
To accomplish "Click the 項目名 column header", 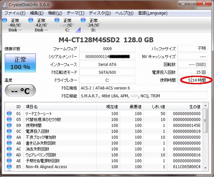I will 60,107.
